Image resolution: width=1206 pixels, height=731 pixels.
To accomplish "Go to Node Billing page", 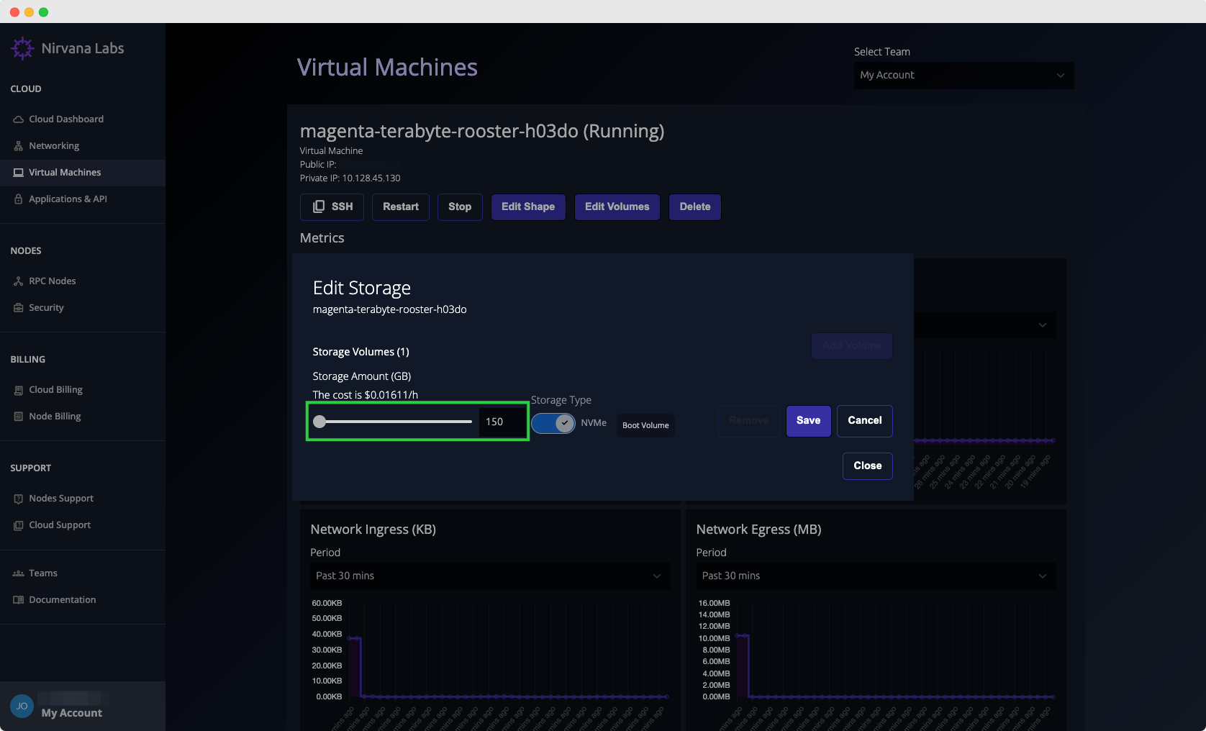I will 55,417.
